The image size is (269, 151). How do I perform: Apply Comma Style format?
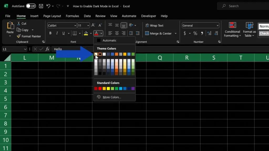(x=202, y=33)
